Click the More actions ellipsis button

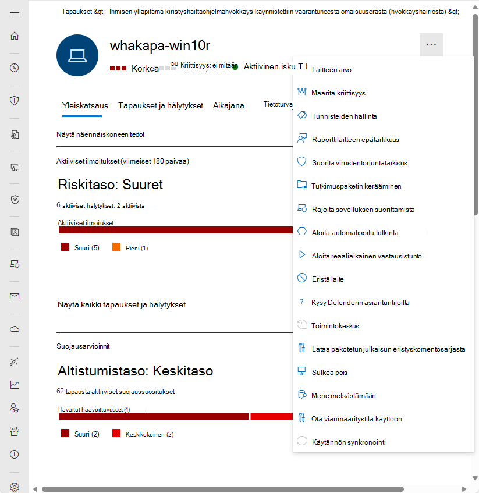431,44
